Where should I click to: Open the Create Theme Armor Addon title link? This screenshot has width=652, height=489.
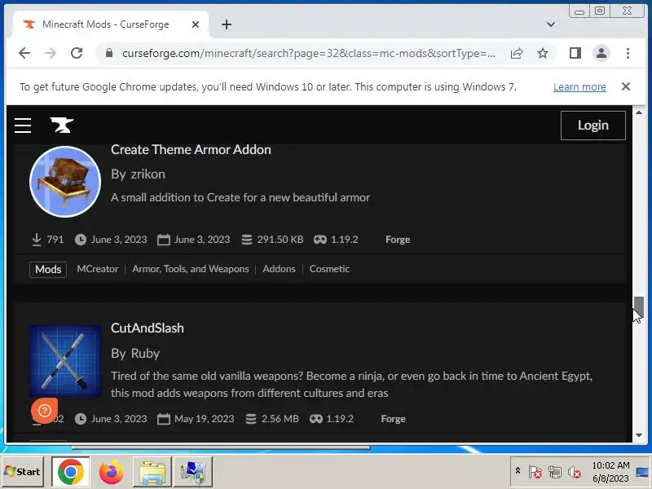pos(191,150)
